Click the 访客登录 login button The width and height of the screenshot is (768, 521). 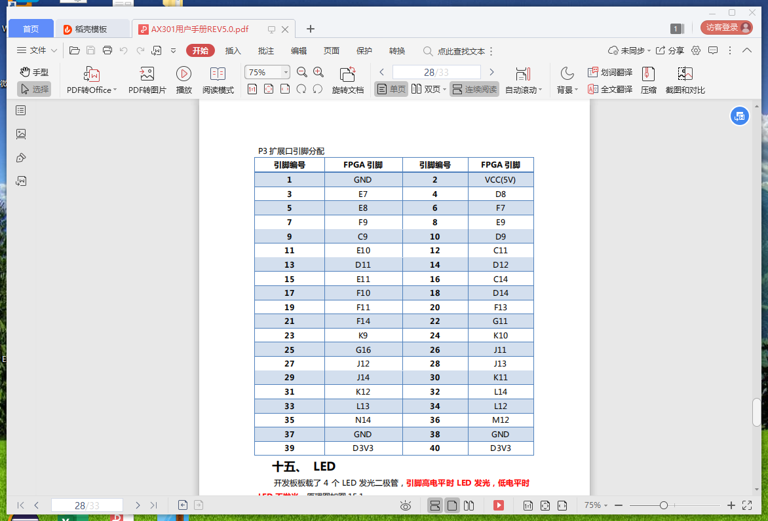click(x=726, y=28)
